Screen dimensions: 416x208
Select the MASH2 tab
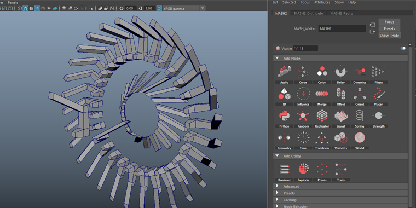point(281,13)
